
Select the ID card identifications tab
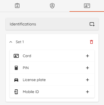click(87, 6)
